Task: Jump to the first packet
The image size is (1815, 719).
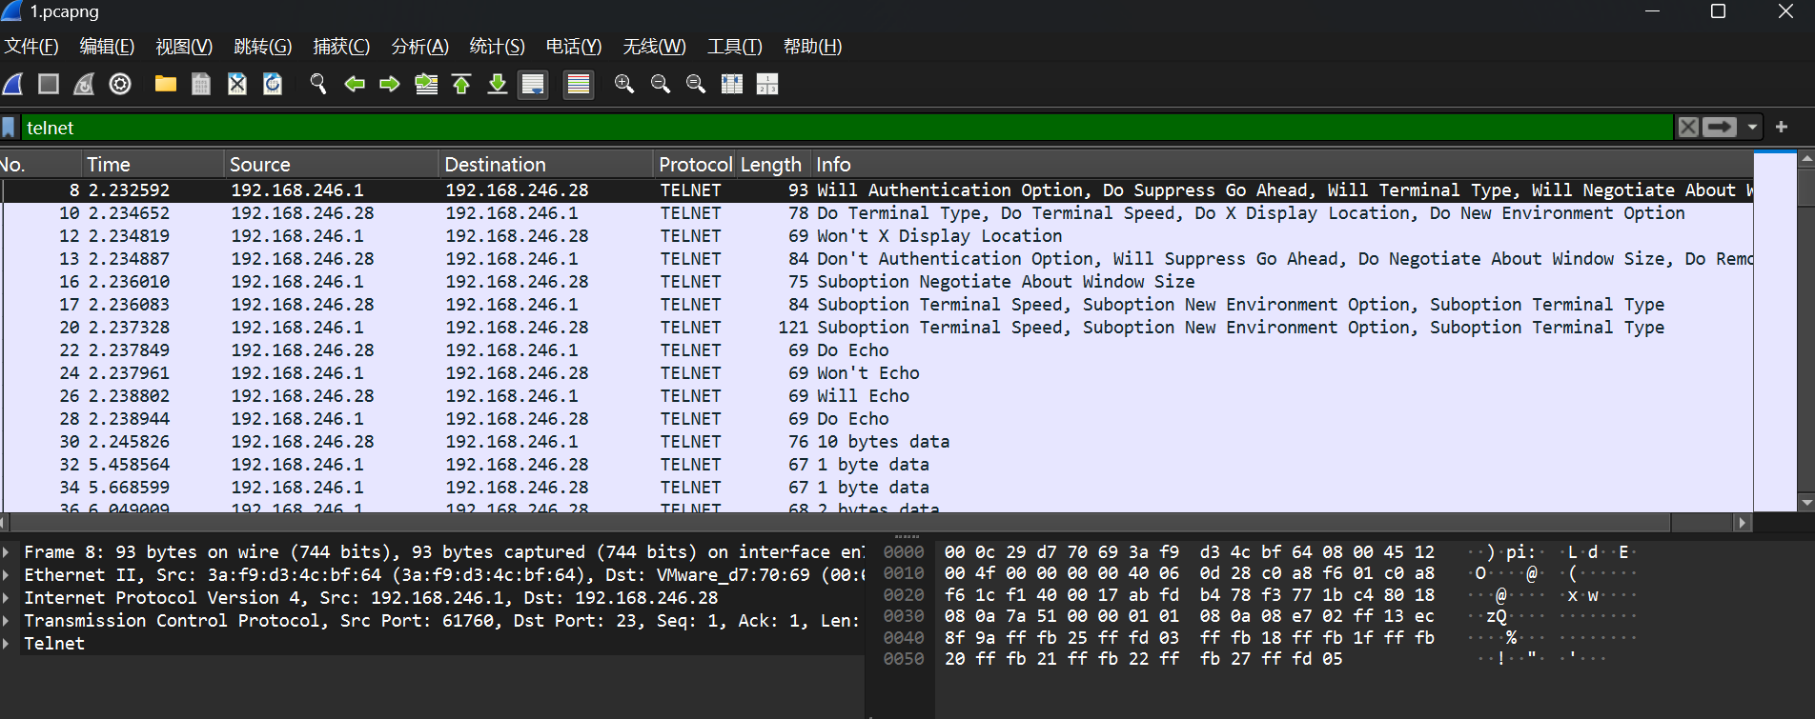Action: pos(461,85)
